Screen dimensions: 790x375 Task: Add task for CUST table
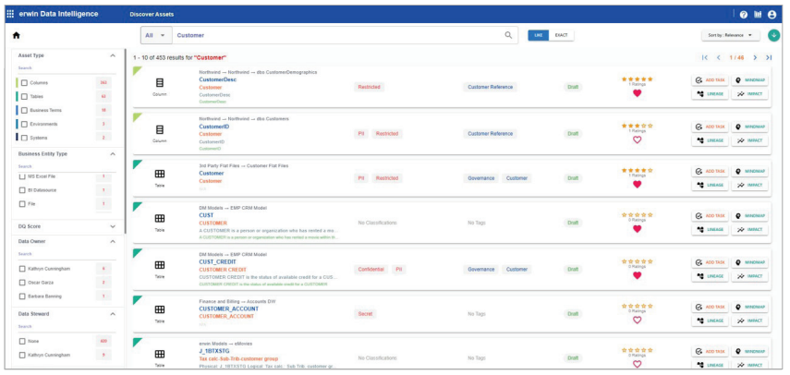pos(710,215)
